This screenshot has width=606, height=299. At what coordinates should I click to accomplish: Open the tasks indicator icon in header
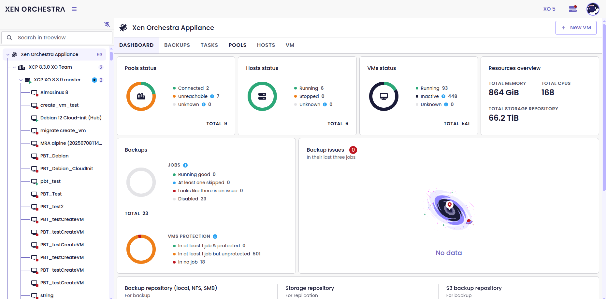[573, 9]
